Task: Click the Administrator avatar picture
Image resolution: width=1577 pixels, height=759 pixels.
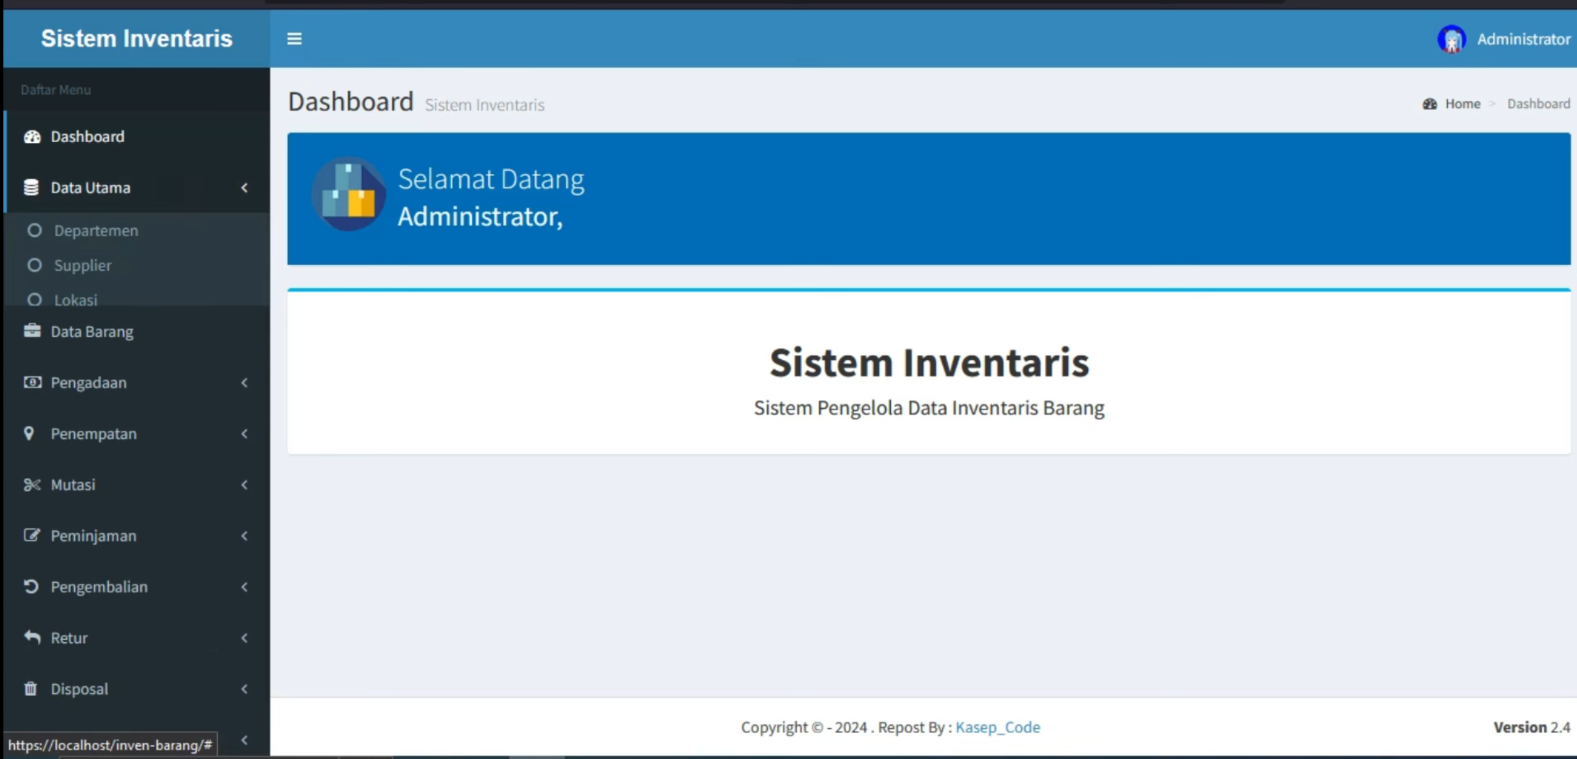Action: tap(1451, 40)
